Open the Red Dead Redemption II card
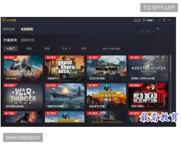The image size is (181, 145). pyautogui.click(x=148, y=96)
